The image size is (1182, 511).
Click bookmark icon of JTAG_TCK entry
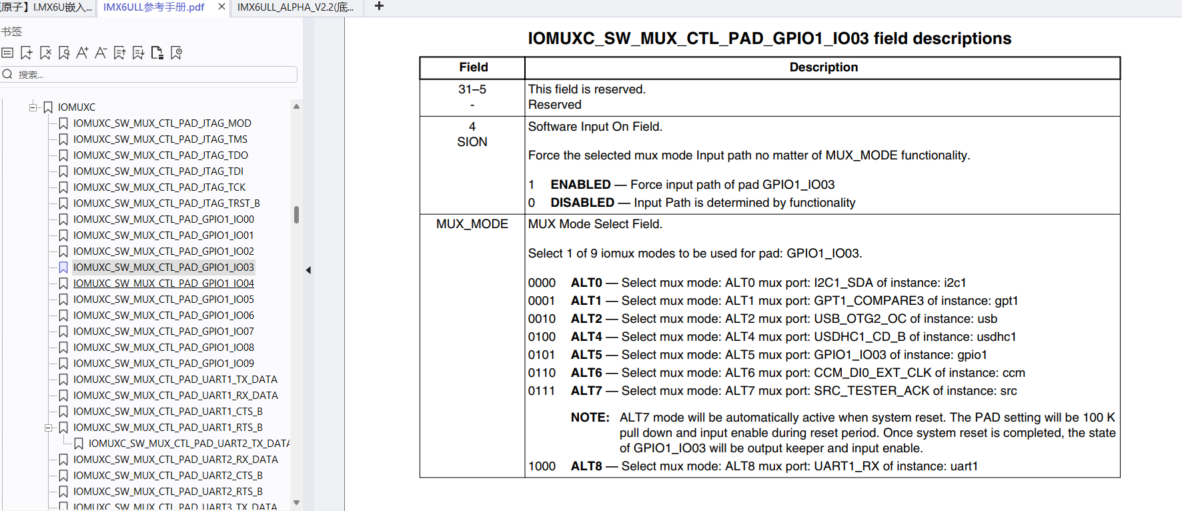tap(63, 187)
